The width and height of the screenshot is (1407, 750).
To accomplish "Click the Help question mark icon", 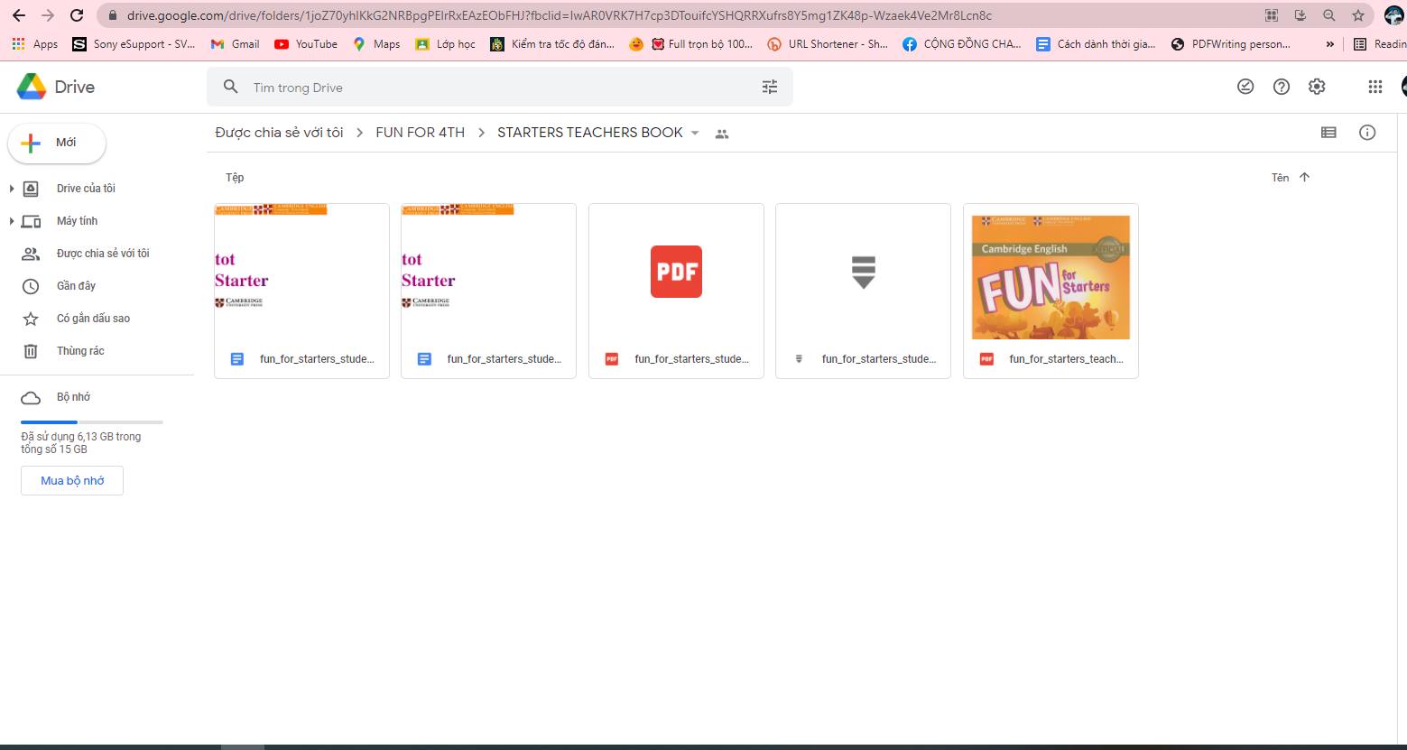I will pos(1281,87).
